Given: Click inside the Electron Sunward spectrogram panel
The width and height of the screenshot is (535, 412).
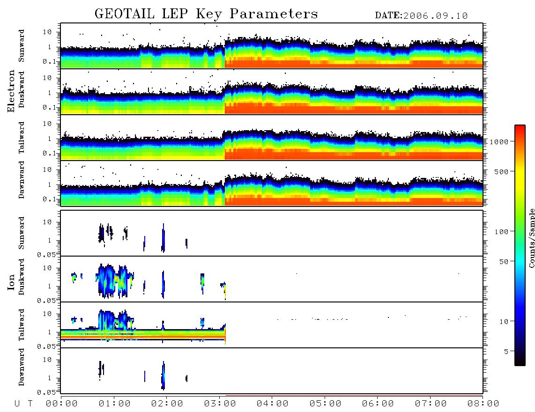Looking at the screenshot, I should (x=272, y=46).
